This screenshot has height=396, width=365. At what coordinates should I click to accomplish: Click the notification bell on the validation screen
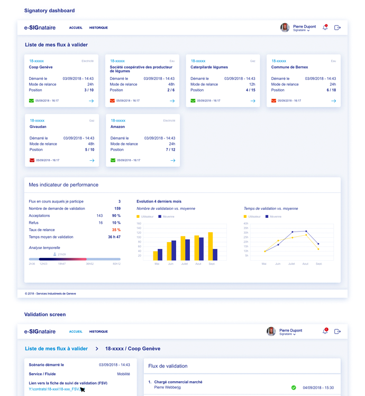325,331
